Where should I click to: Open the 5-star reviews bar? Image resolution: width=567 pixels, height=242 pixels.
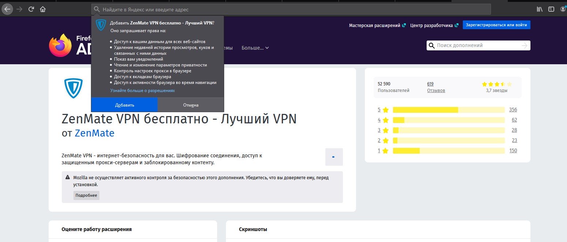pos(449,110)
